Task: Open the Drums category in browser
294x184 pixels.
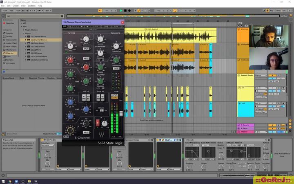Action: coord(8,37)
